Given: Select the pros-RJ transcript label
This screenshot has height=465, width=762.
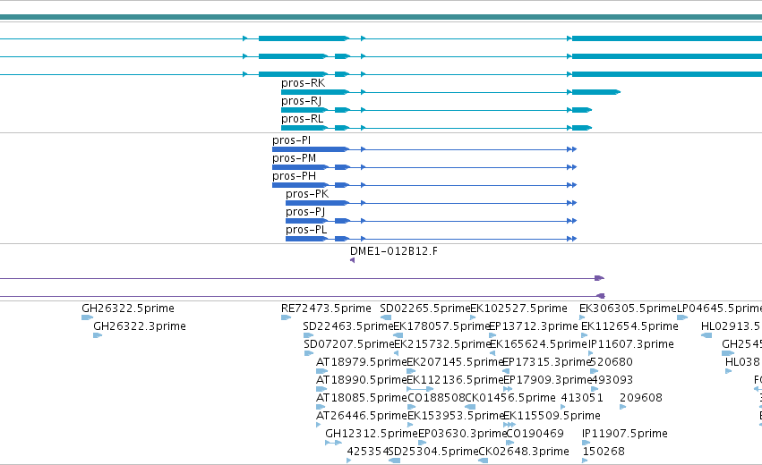Looking at the screenshot, I should [301, 101].
